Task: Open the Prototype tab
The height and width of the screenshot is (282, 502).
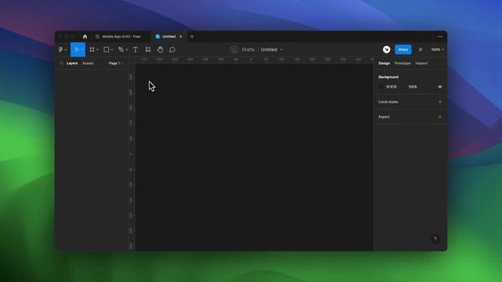Action: pyautogui.click(x=402, y=63)
